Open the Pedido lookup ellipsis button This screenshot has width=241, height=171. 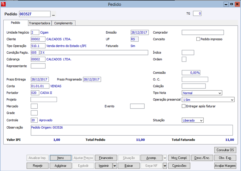(x=53, y=14)
